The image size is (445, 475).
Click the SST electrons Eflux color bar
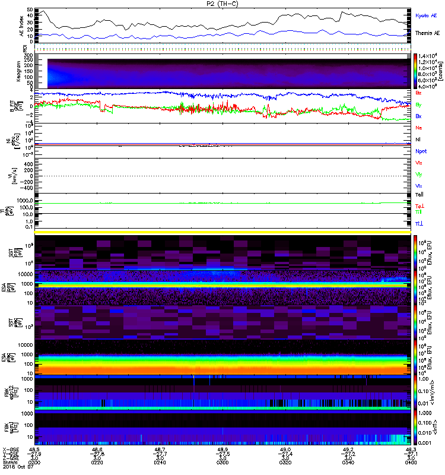tap(415, 322)
